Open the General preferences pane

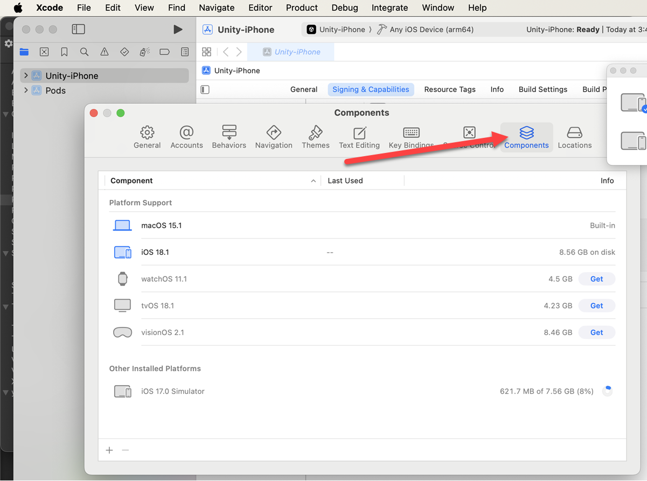[x=147, y=137]
